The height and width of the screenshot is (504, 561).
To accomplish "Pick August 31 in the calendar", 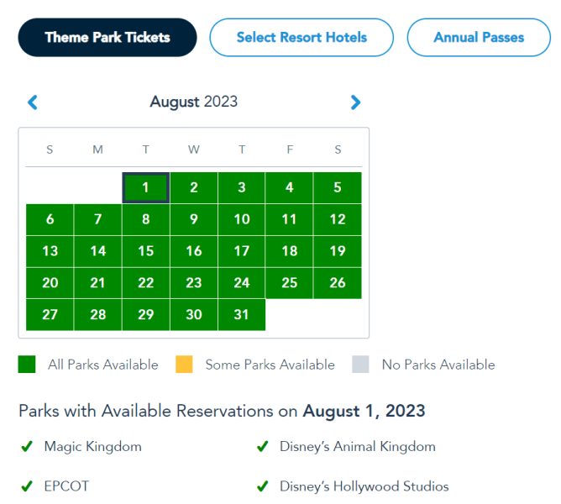I will 242,315.
